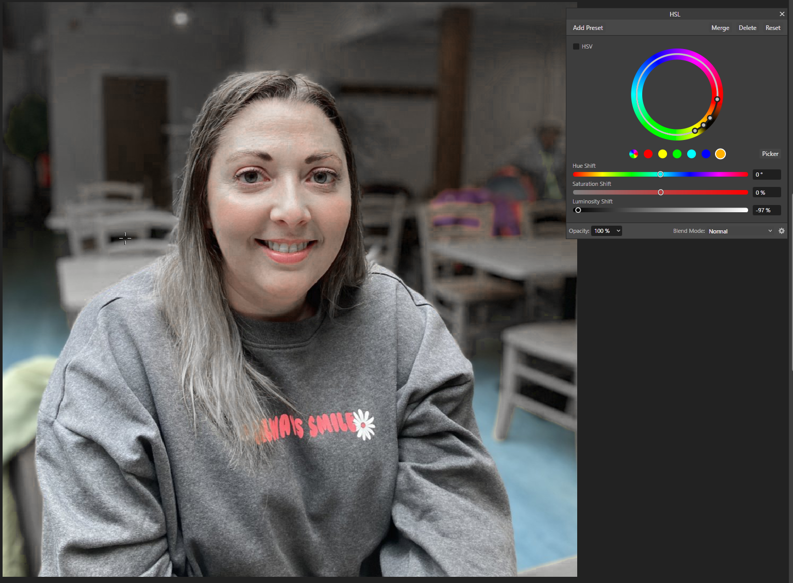This screenshot has width=793, height=583.
Task: Select the master all-colors channel swatch
Action: pyautogui.click(x=633, y=154)
